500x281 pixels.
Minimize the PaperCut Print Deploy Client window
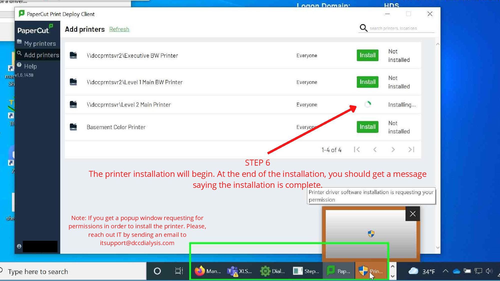click(387, 14)
